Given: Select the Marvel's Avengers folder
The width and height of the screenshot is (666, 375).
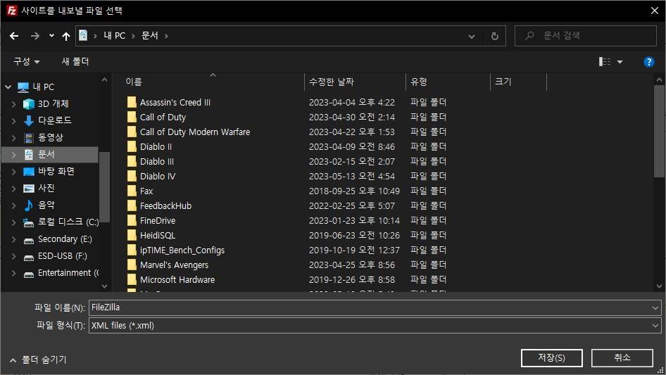Looking at the screenshot, I should pyautogui.click(x=174, y=265).
